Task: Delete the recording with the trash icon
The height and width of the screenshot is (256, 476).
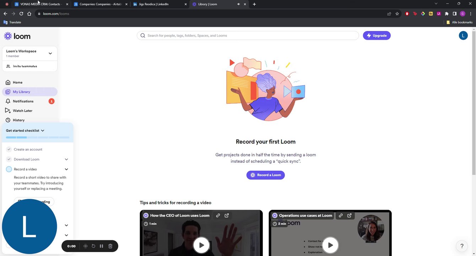Action: click(x=110, y=246)
